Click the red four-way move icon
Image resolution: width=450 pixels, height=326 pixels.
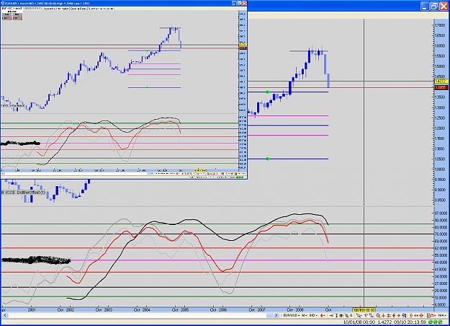(421, 315)
